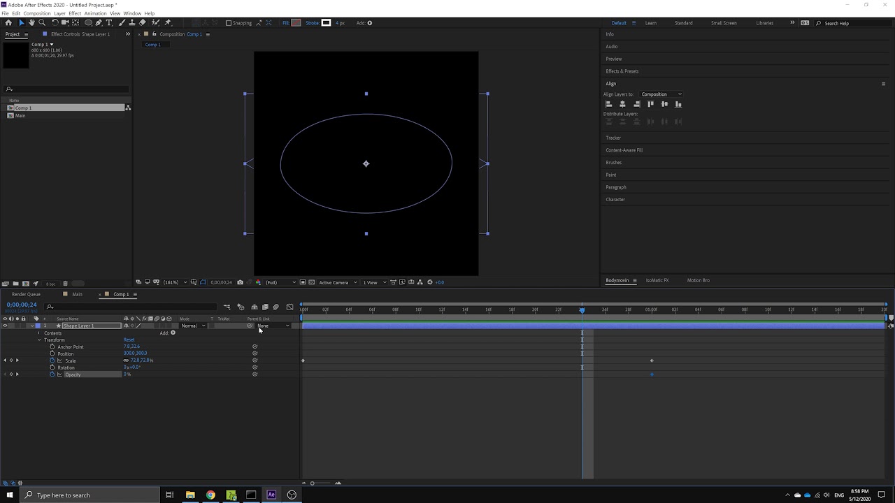Select the Pen tool

point(99,22)
